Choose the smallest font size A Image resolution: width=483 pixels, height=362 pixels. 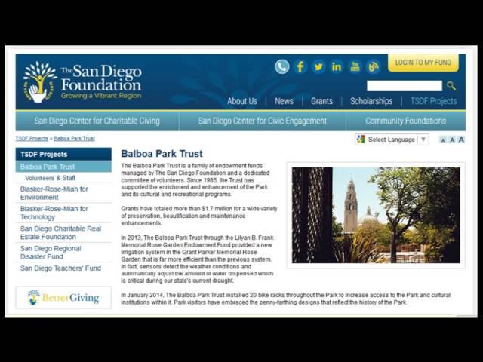pos(443,140)
